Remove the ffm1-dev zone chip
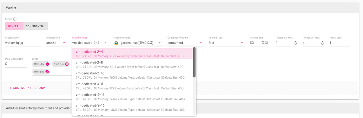This screenshot has width=363, height=118. pyautogui.click(x=47, y=72)
